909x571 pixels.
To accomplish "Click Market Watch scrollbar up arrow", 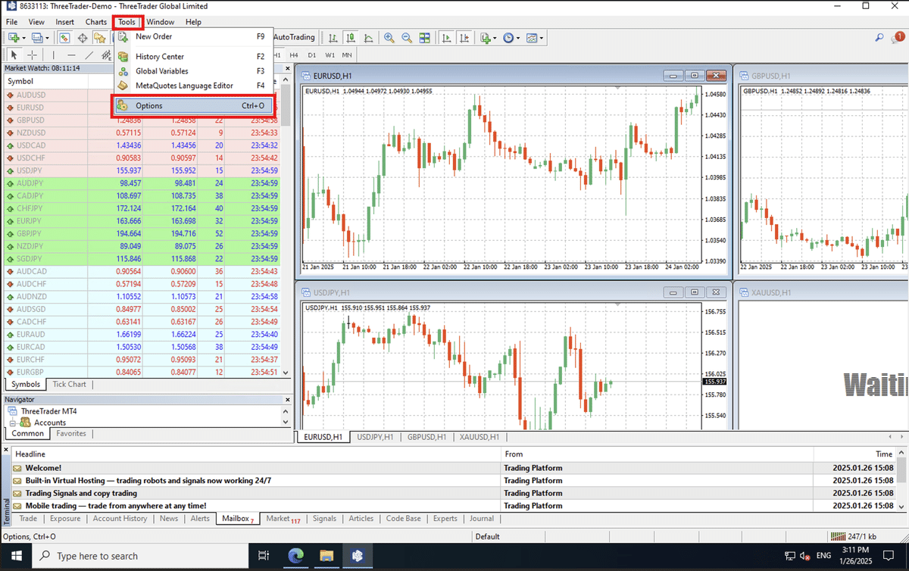I will 286,80.
